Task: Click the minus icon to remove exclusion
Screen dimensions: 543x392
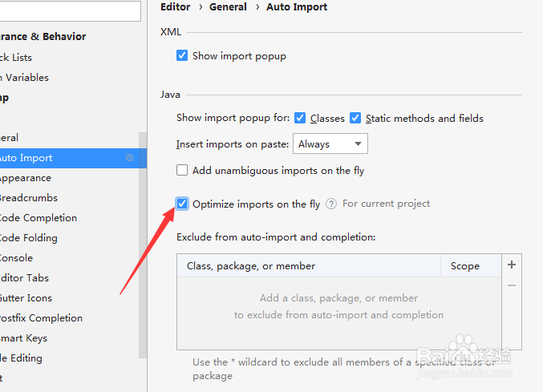Action: [512, 285]
